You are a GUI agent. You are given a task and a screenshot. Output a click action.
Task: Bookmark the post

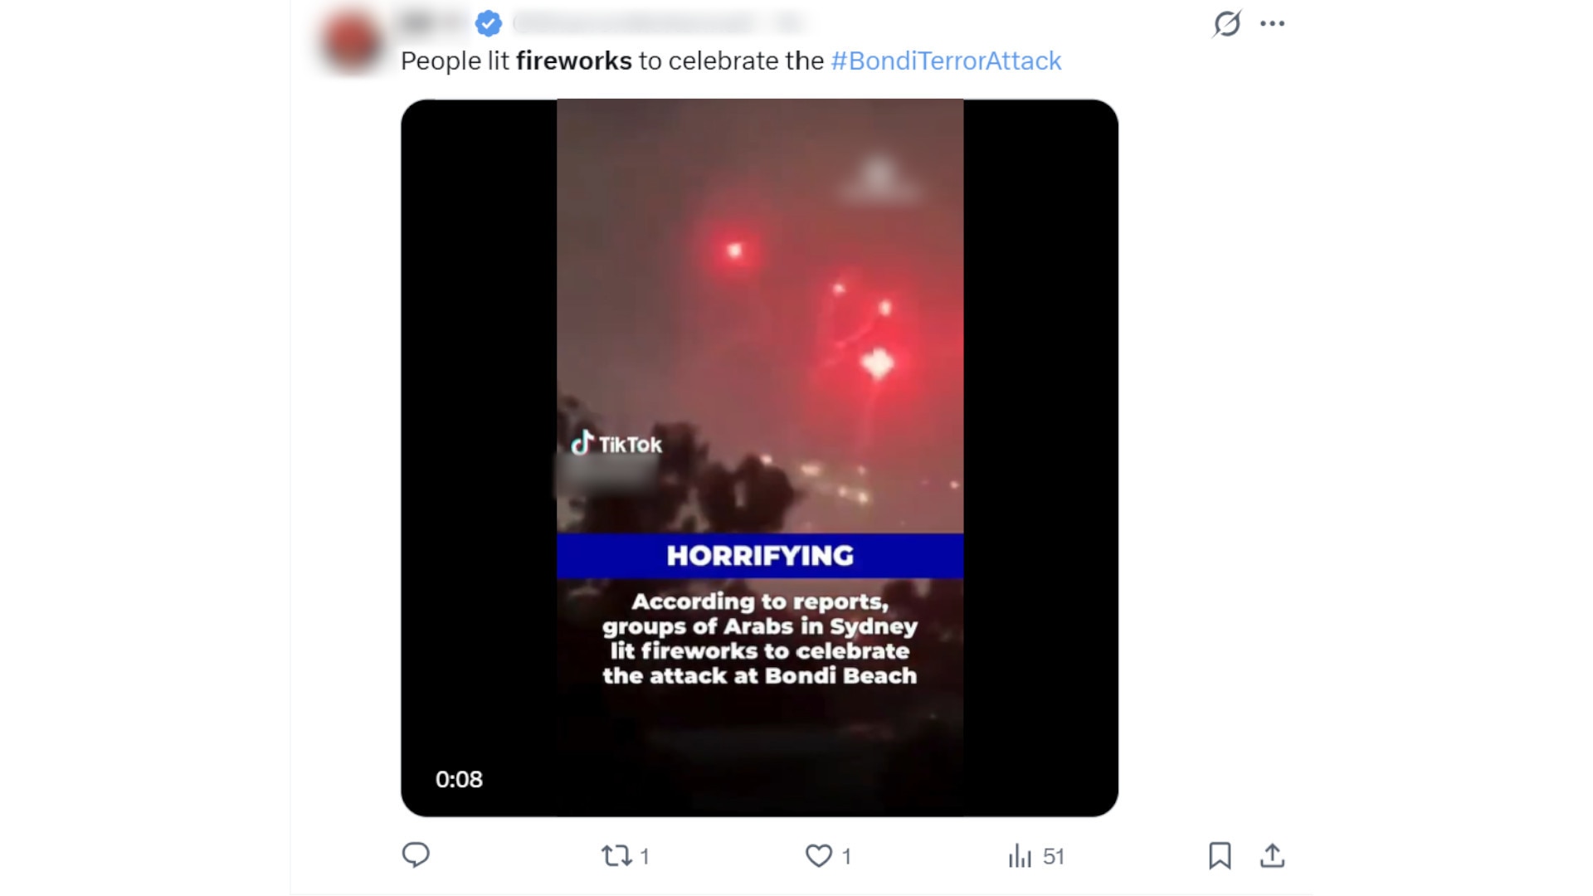coord(1220,855)
